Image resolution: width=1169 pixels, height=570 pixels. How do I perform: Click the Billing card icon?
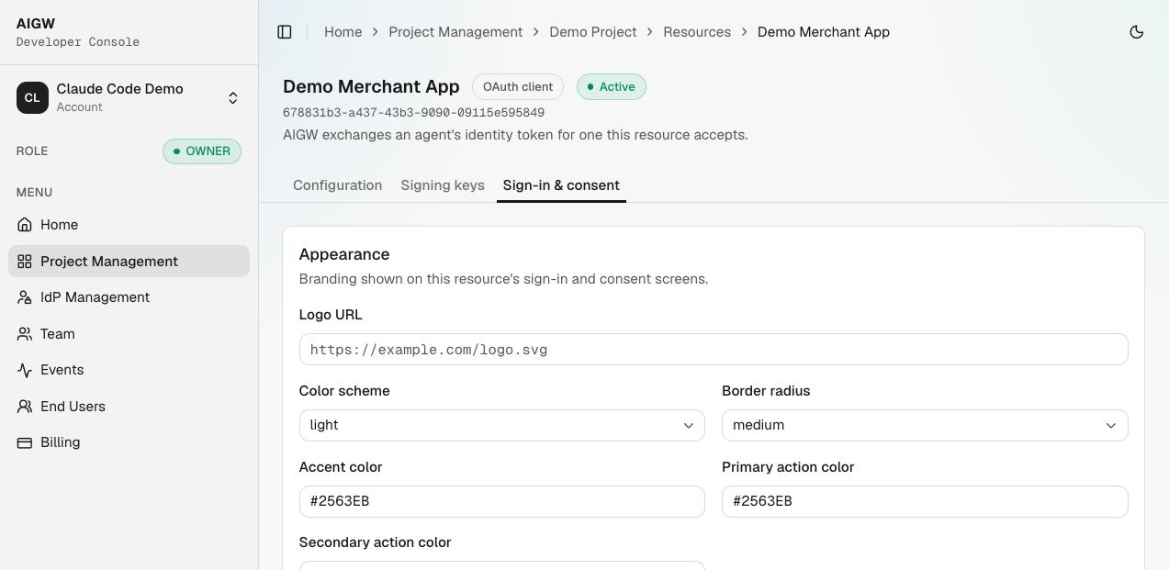(25, 442)
